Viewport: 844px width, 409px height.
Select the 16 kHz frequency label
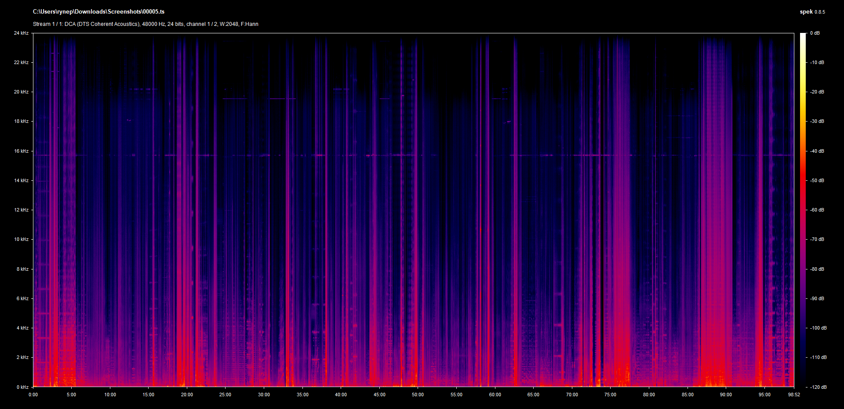click(x=21, y=151)
